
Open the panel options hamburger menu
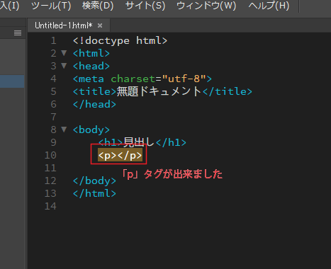point(18,33)
